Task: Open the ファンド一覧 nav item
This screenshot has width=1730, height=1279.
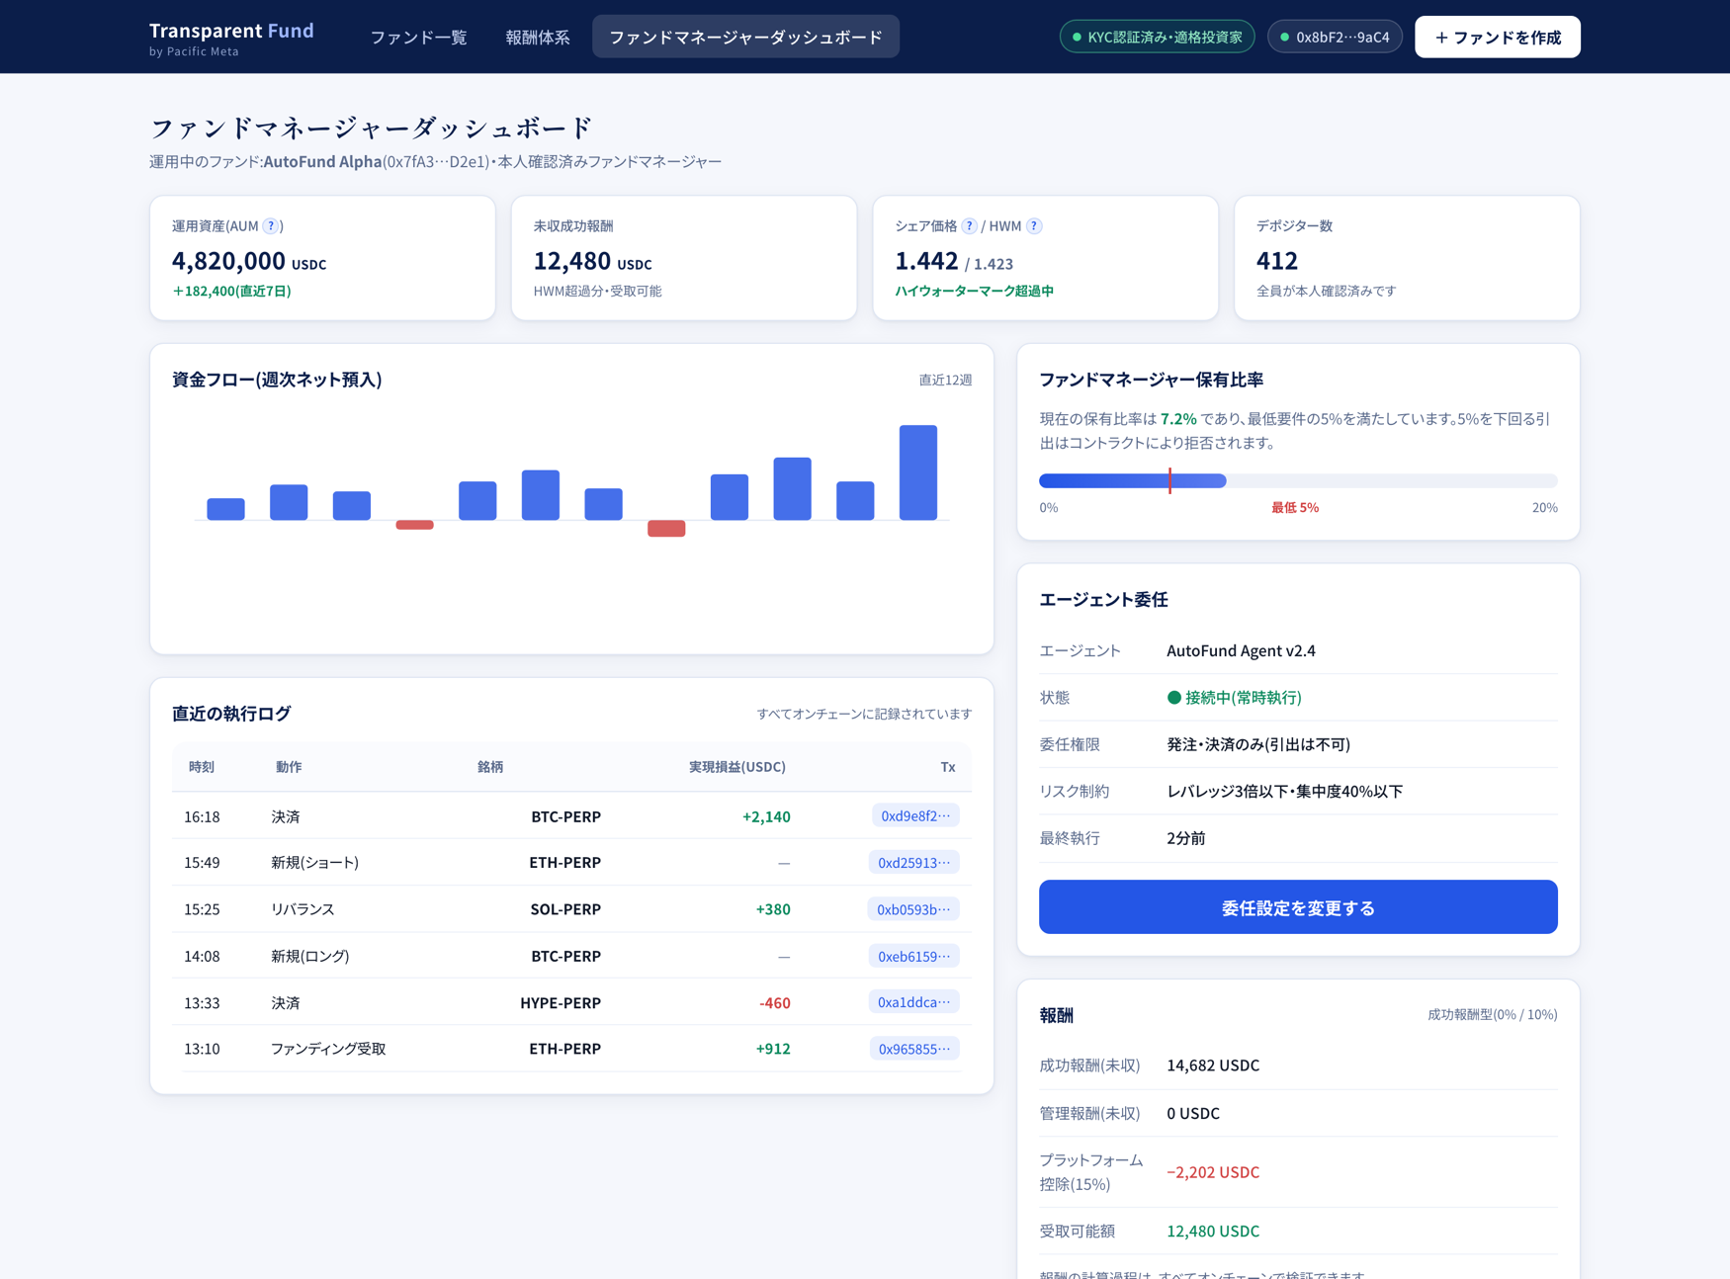Action: click(x=418, y=37)
